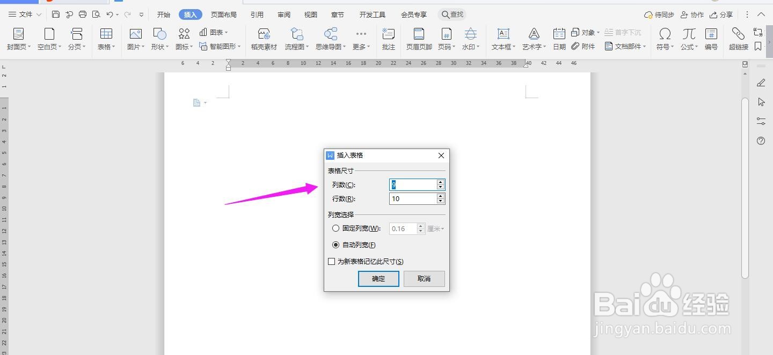The image size is (773, 355).
Task: Insert the date (日期)
Action: pos(559,40)
